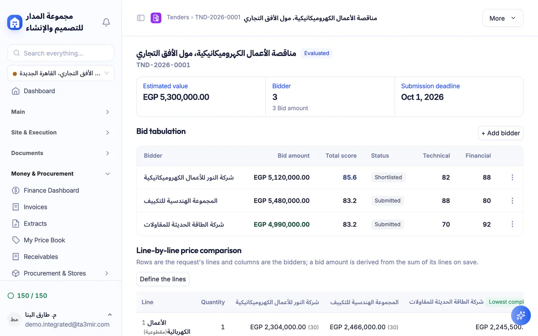Click the Technical column header
Image resolution: width=538 pixels, height=336 pixels.
[x=436, y=156]
